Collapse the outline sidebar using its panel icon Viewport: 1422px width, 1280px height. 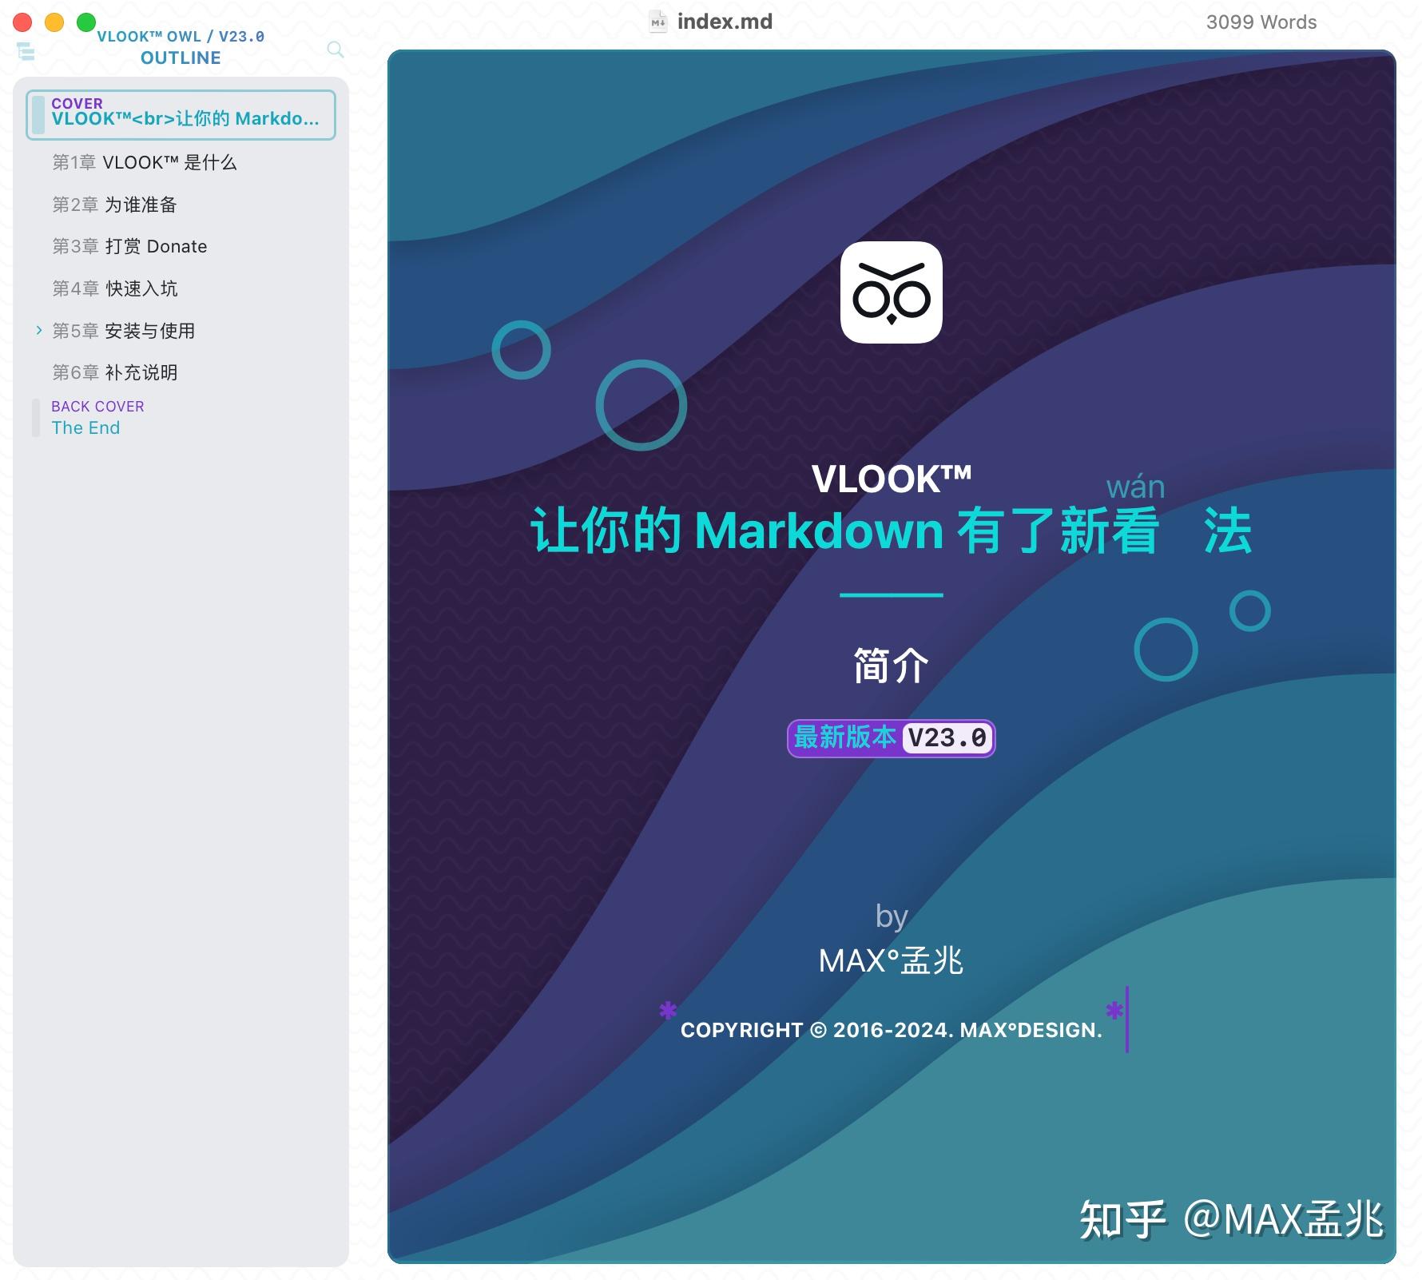click(x=26, y=51)
